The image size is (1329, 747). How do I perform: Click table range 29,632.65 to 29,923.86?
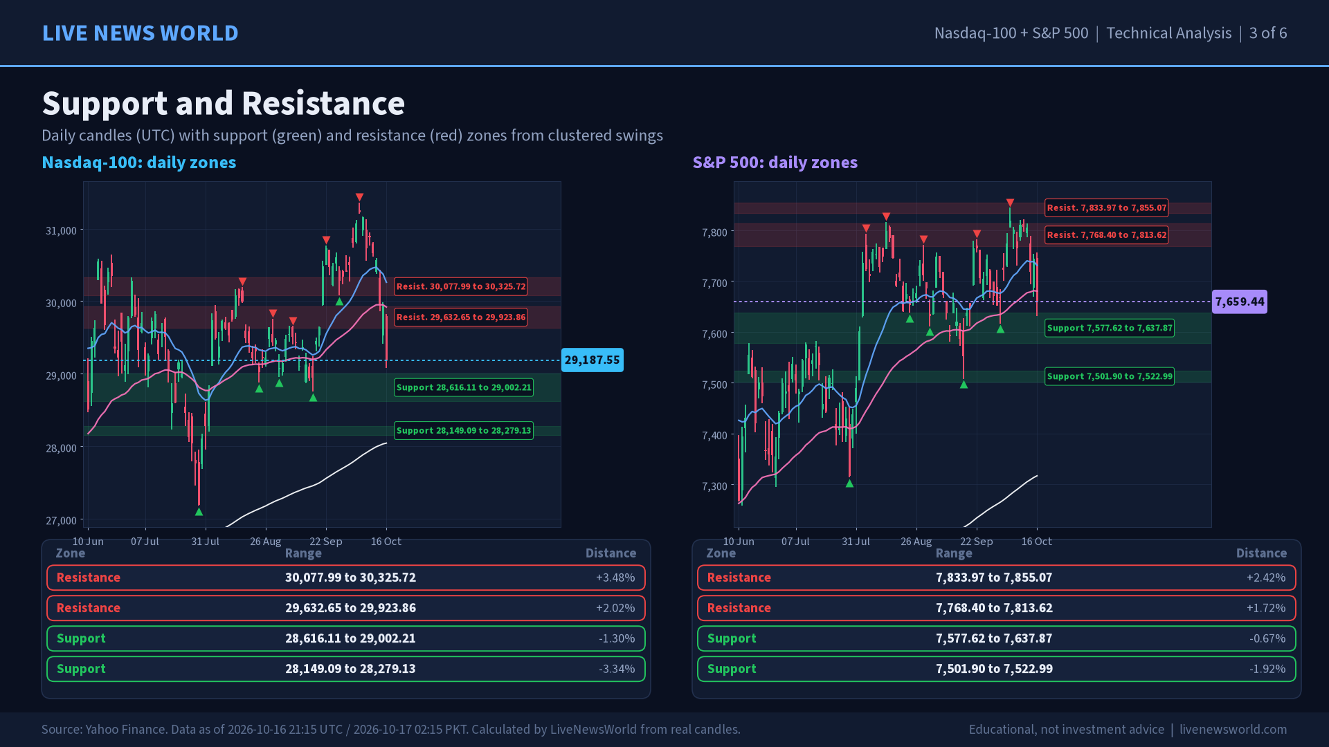pos(350,608)
